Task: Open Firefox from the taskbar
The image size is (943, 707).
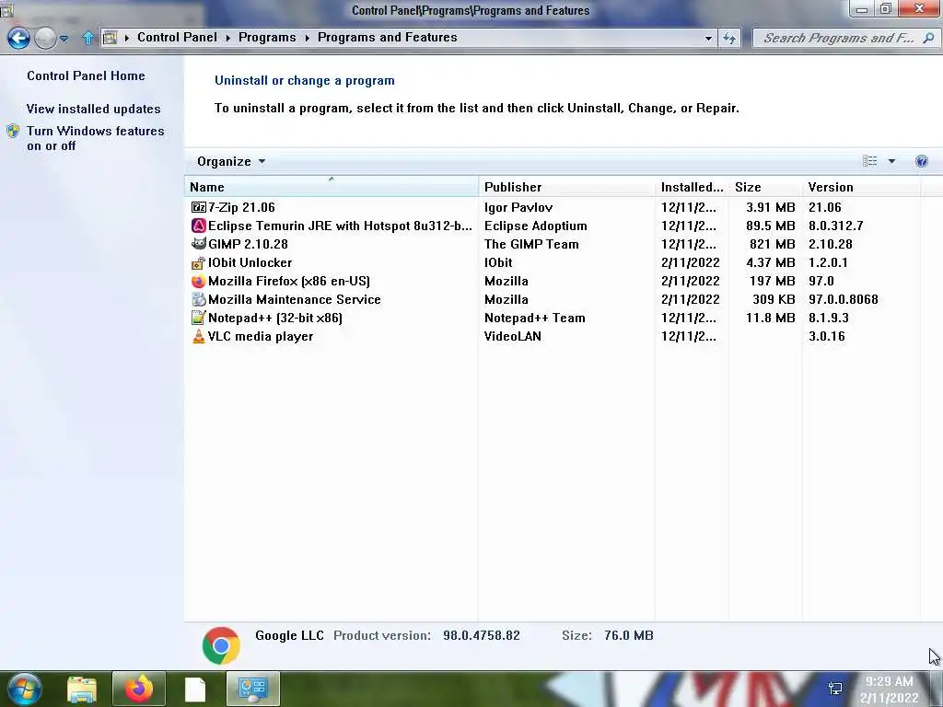Action: click(139, 689)
